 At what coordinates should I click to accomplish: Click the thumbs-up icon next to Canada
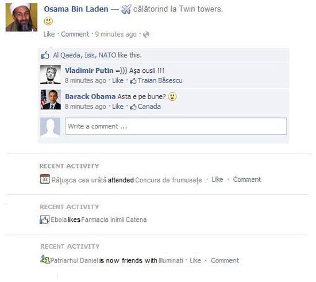pyautogui.click(x=133, y=107)
